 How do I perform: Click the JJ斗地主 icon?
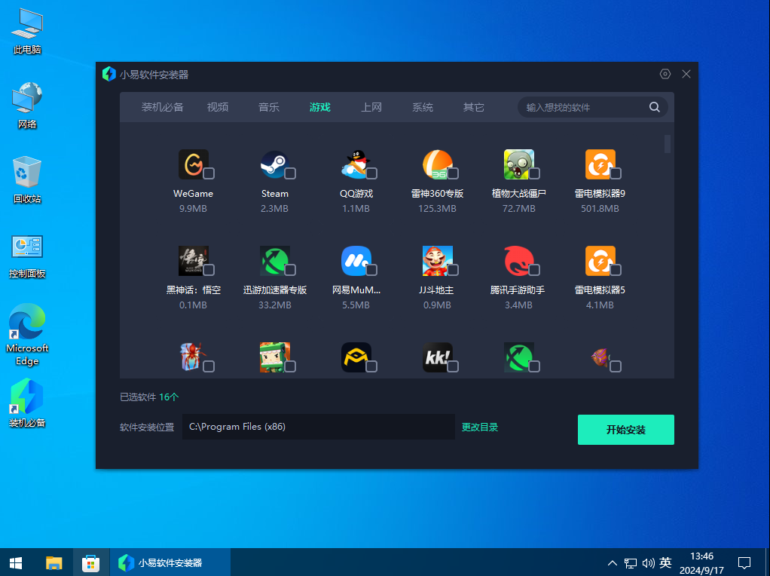(437, 260)
